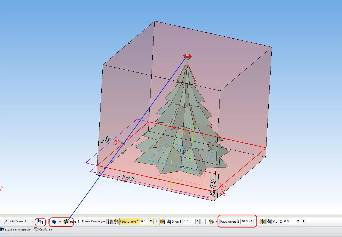Click the Угол 2 angle field
Screen dimensions: 342x237
(x=290, y=222)
